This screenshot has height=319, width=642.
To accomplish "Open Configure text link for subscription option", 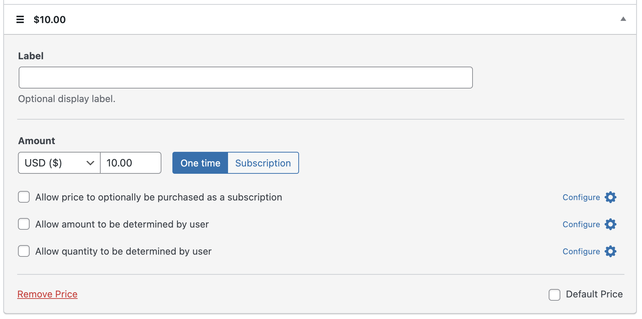I will (x=581, y=198).
